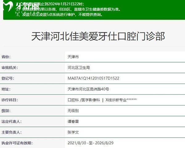Click the legal representative name 谭春雷
Image resolution: width=185 pixels, height=148 pixels.
(x=73, y=121)
